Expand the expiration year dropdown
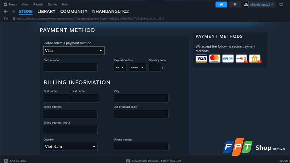This screenshot has height=163, width=290. (138, 67)
